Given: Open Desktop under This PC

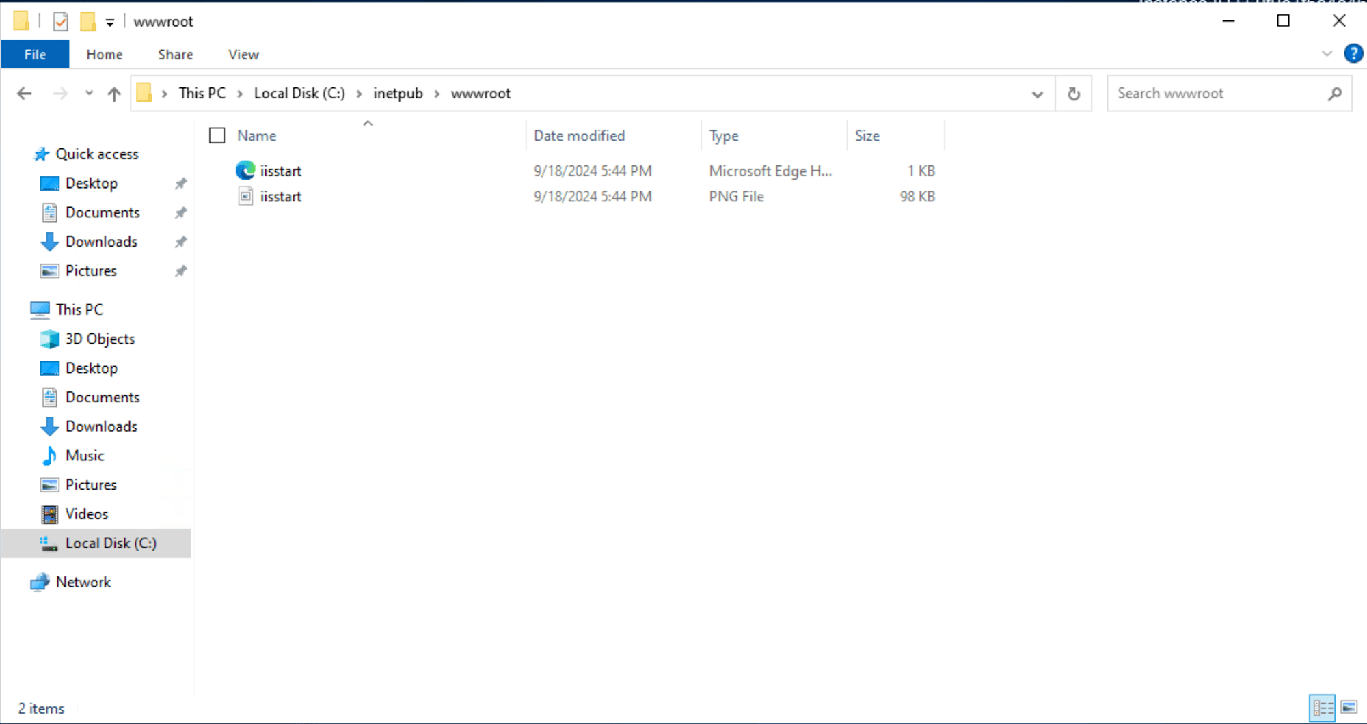Looking at the screenshot, I should click(92, 368).
